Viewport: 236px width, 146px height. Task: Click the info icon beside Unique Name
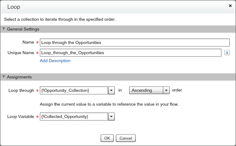(x=227, y=53)
